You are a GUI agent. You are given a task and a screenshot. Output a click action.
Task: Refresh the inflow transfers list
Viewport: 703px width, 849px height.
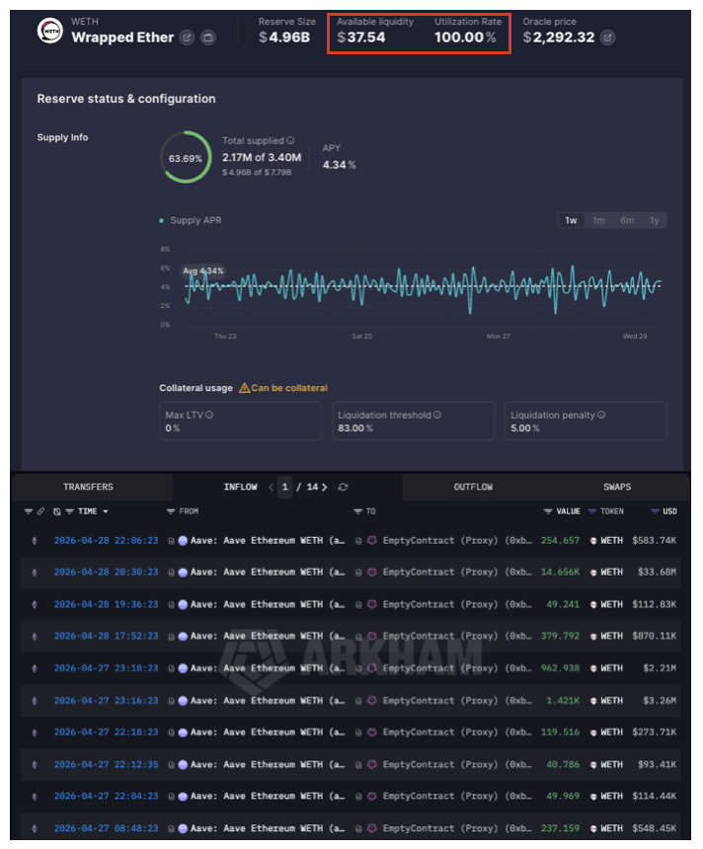(x=343, y=487)
